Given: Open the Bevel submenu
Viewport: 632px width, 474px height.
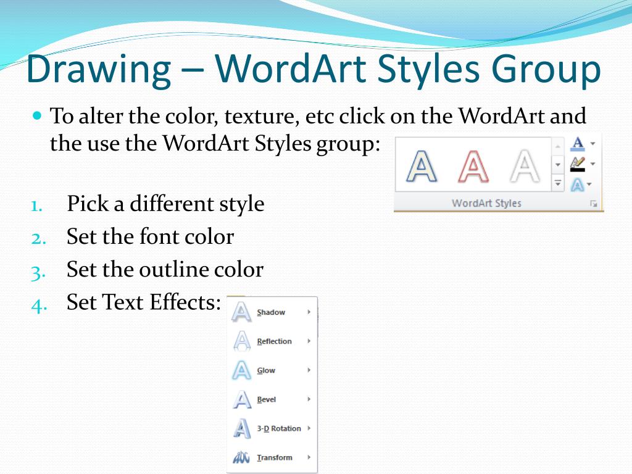Looking at the screenshot, I should click(x=272, y=399).
